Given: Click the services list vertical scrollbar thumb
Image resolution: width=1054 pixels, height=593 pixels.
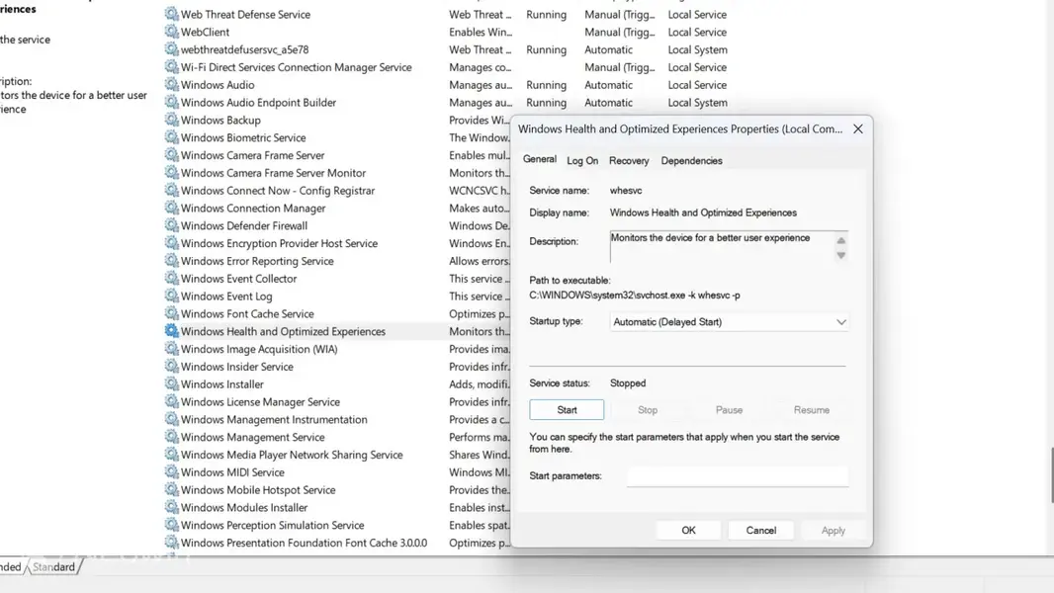Looking at the screenshot, I should pyautogui.click(x=1052, y=474).
